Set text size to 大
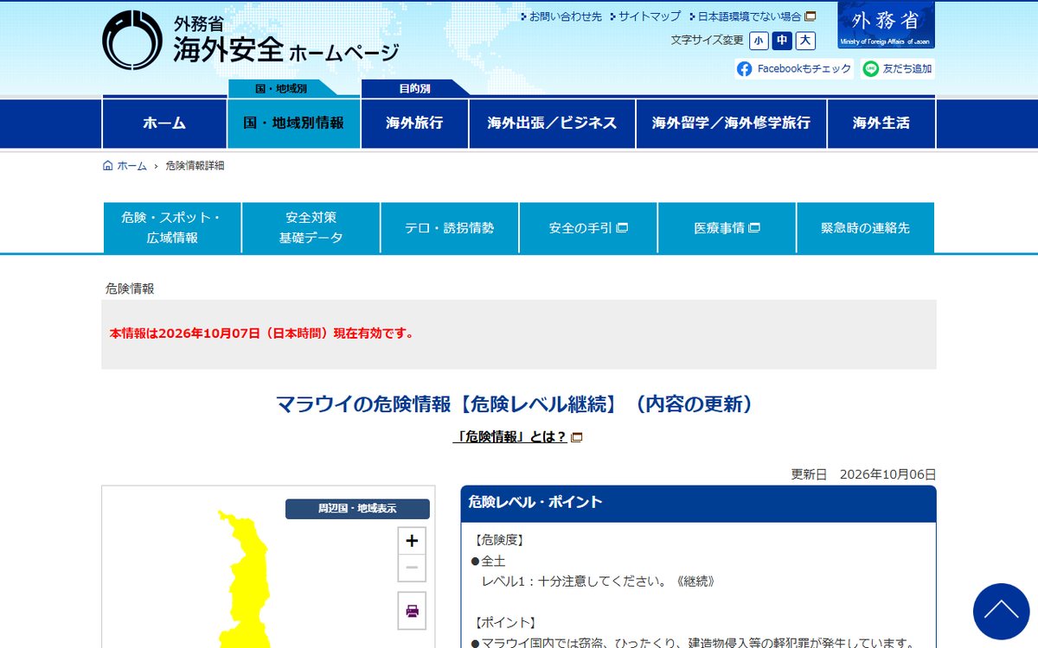This screenshot has width=1038, height=648. point(805,41)
